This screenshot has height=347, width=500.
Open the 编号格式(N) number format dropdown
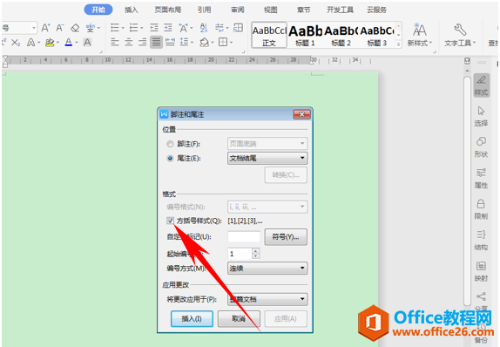tap(267, 207)
